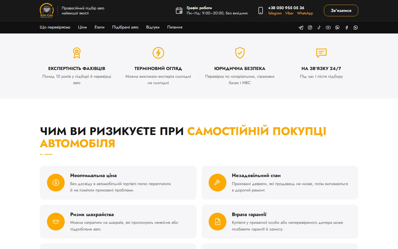398x249 pixels.
Task: Select the Втрата гарантії heading
Action: [249, 214]
